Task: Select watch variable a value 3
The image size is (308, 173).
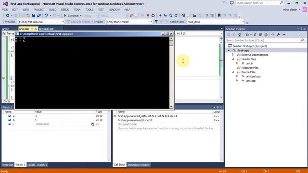Action: (36, 116)
